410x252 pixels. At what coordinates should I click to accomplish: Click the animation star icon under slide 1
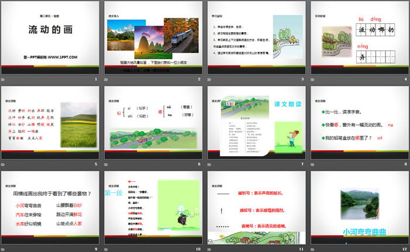click(5, 78)
